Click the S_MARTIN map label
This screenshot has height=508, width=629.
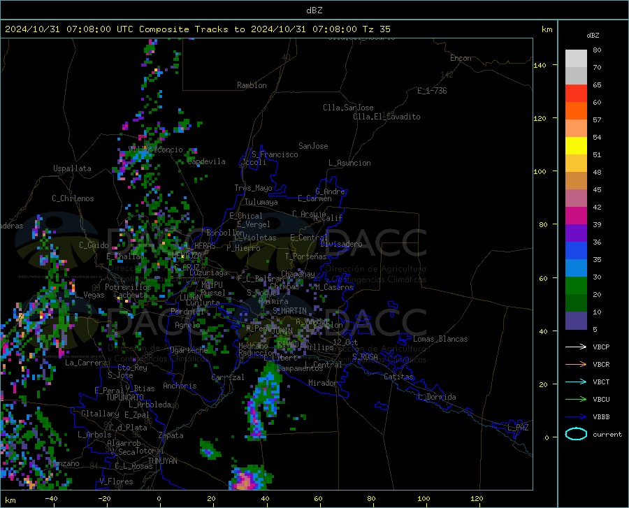289,311
